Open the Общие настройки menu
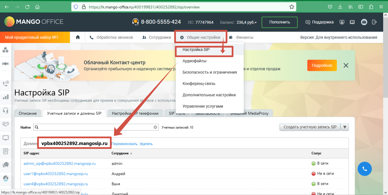This screenshot has width=388, height=195. [200, 37]
